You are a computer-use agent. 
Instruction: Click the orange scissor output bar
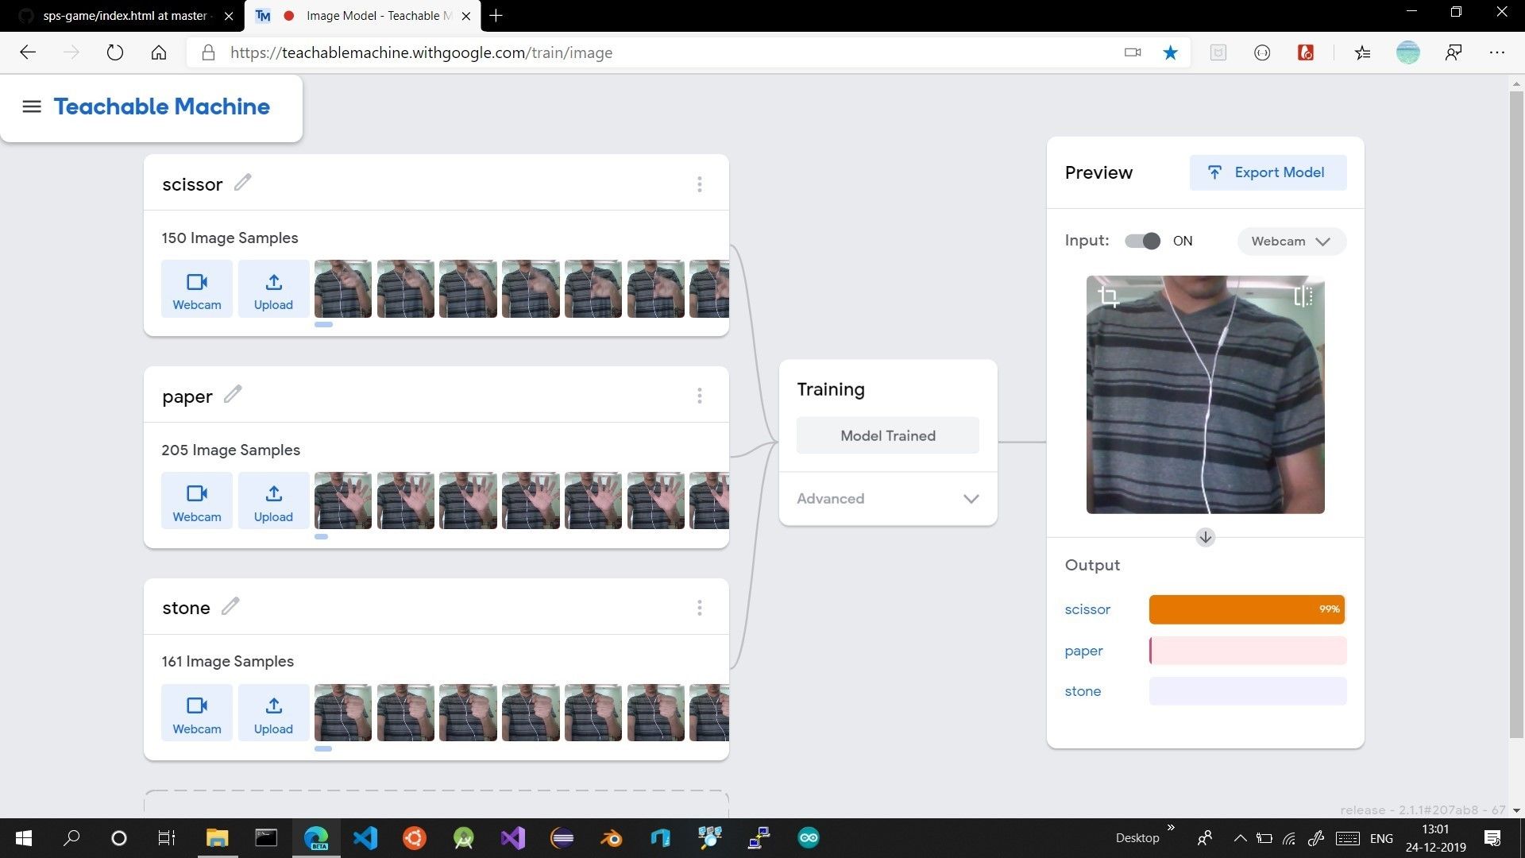1246,609
